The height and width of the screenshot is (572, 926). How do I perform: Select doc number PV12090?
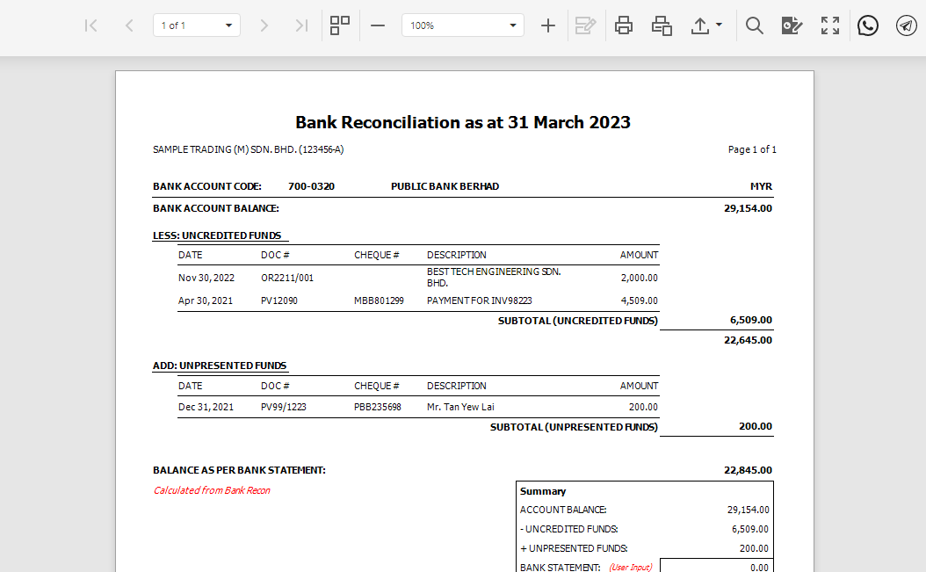[x=279, y=300]
